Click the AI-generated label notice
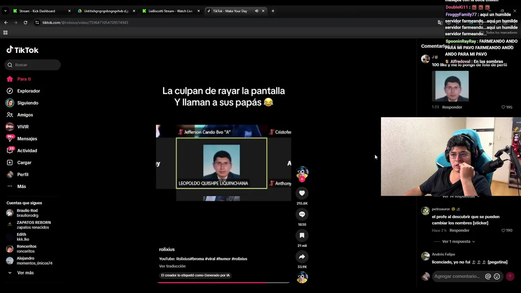This screenshot has width=521, height=293. coord(195,276)
